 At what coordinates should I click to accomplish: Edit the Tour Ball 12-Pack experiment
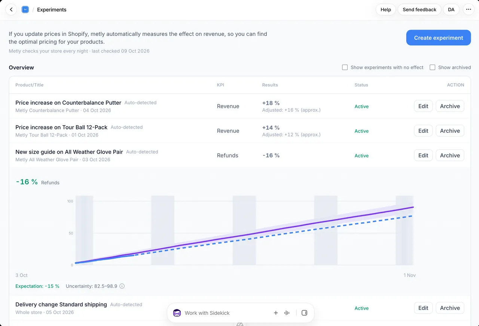[x=423, y=131]
